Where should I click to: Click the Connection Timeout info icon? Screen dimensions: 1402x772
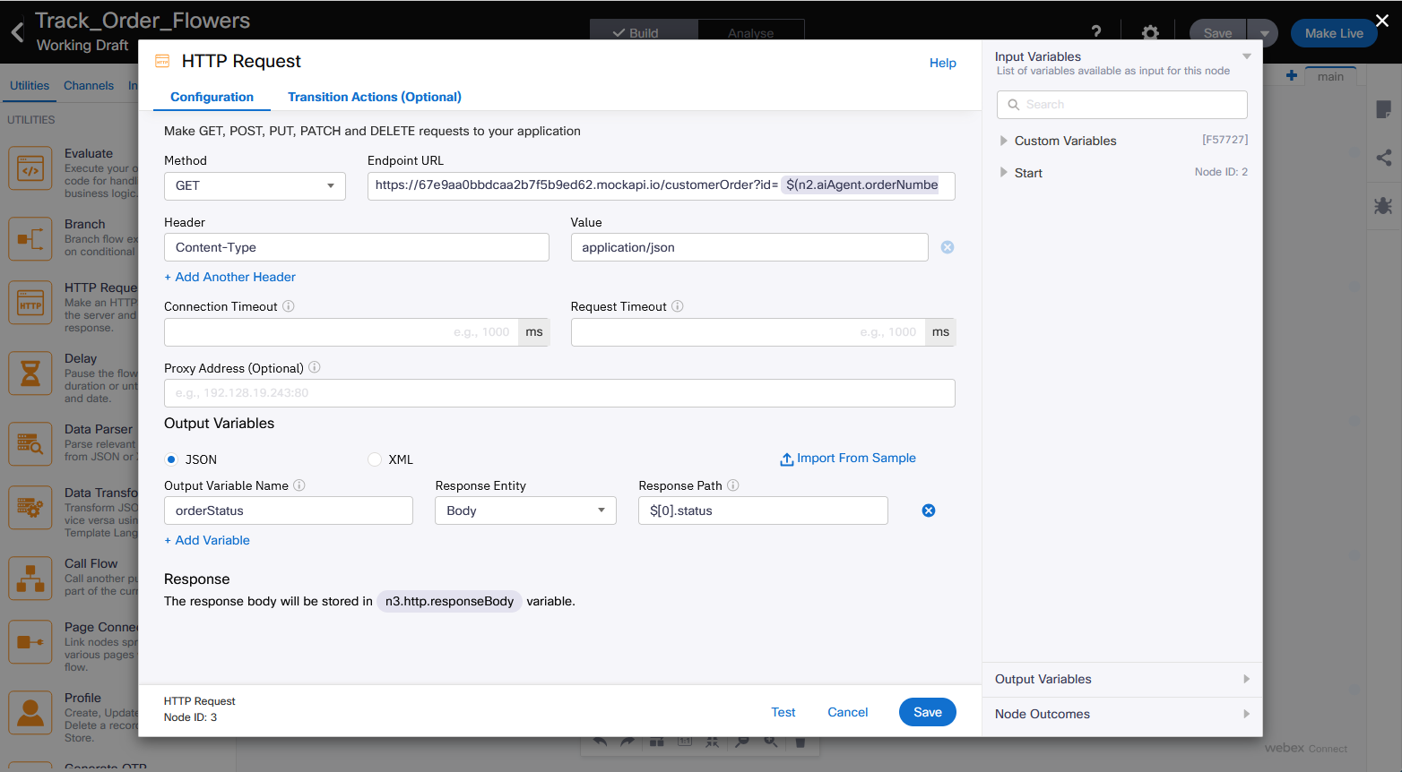289,306
